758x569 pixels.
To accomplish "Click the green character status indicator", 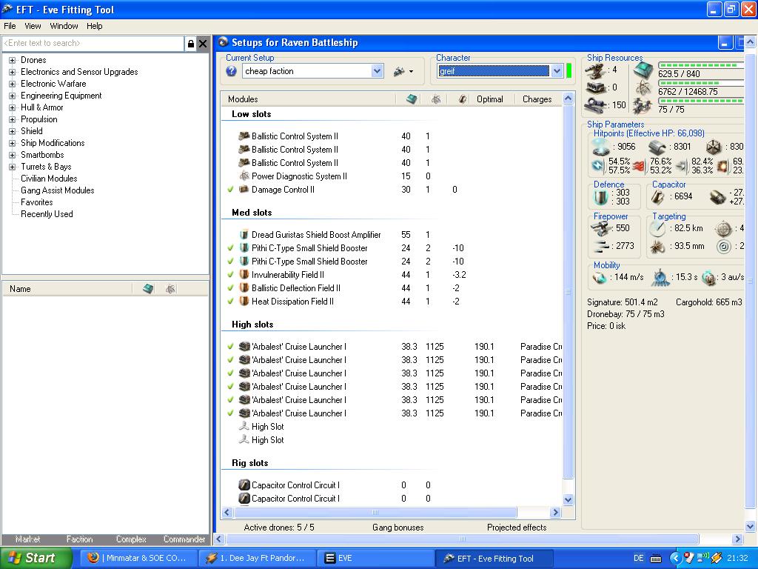I will point(569,70).
